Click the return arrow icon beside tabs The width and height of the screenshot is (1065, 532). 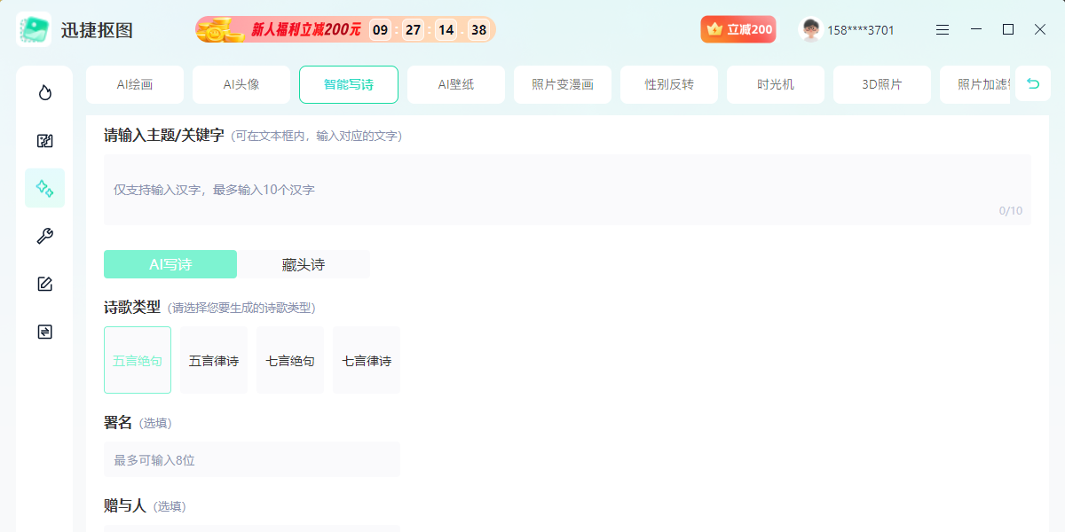(x=1033, y=84)
